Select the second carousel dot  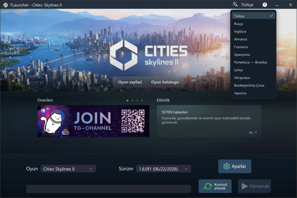132,101
